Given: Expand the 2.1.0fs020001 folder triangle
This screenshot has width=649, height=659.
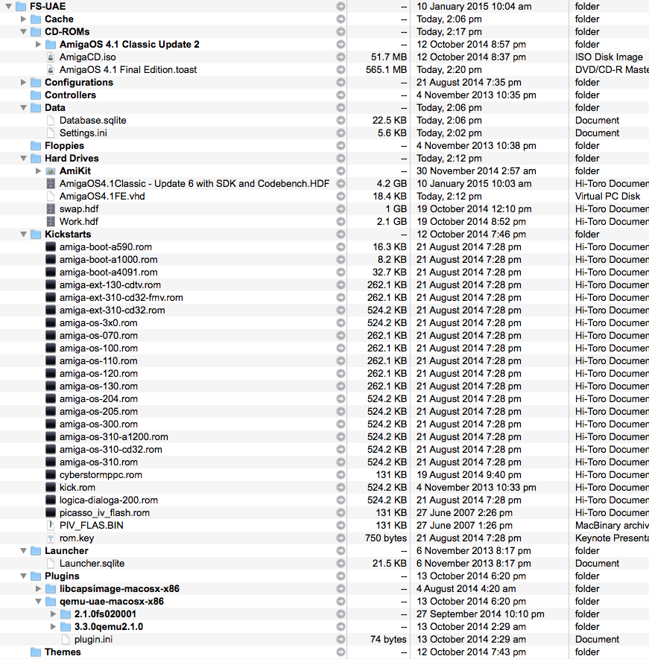Looking at the screenshot, I should point(53,614).
